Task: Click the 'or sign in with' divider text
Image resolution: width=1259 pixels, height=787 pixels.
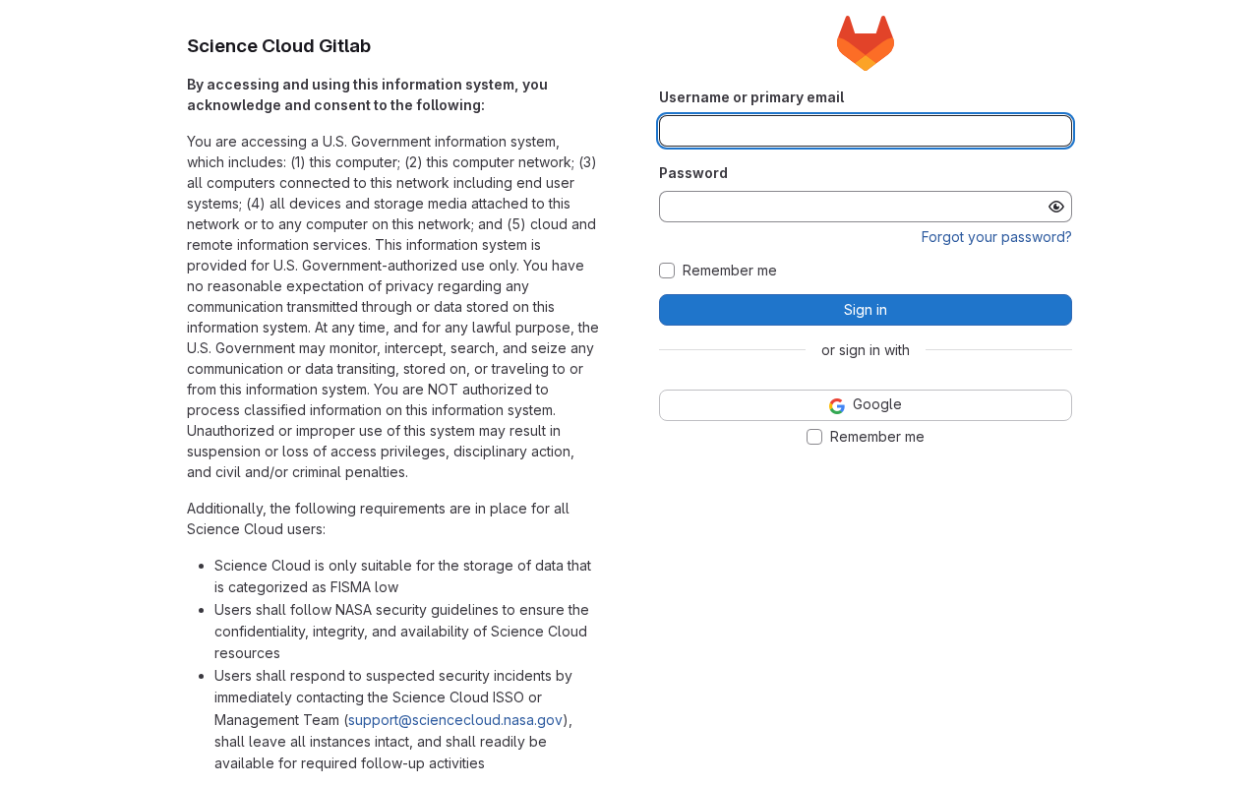Action: pyautogui.click(x=866, y=350)
